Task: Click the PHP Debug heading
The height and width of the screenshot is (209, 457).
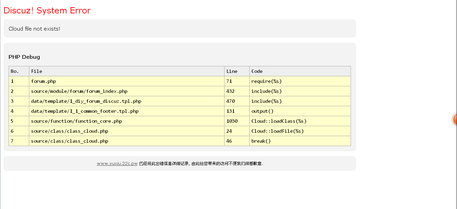Action: 24,57
